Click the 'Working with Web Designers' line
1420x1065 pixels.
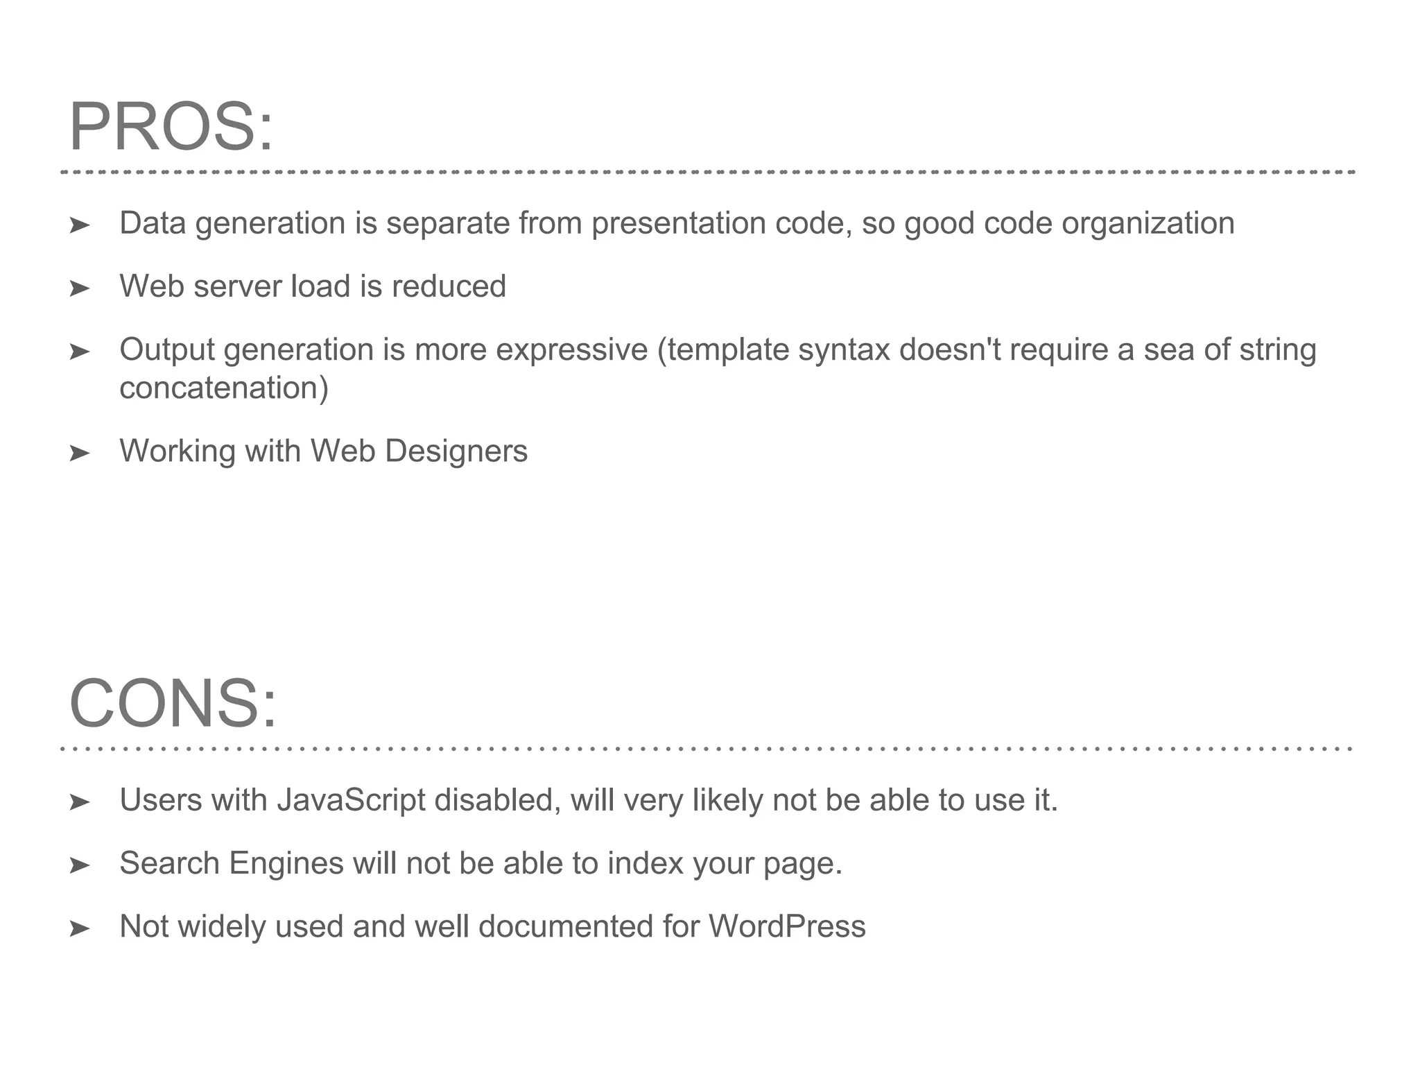[x=323, y=451]
